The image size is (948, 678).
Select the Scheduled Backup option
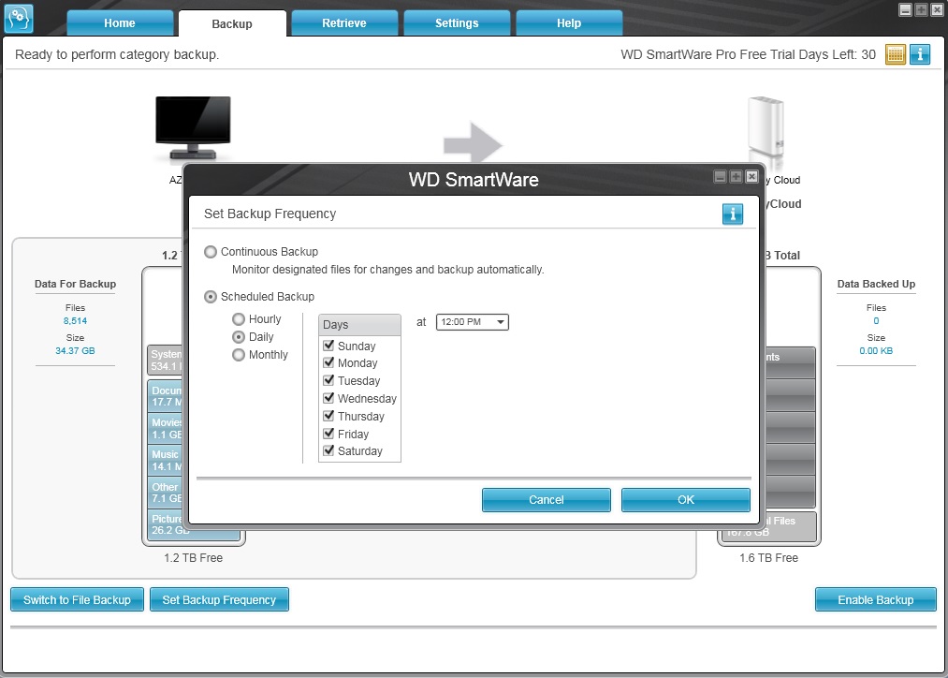click(211, 297)
